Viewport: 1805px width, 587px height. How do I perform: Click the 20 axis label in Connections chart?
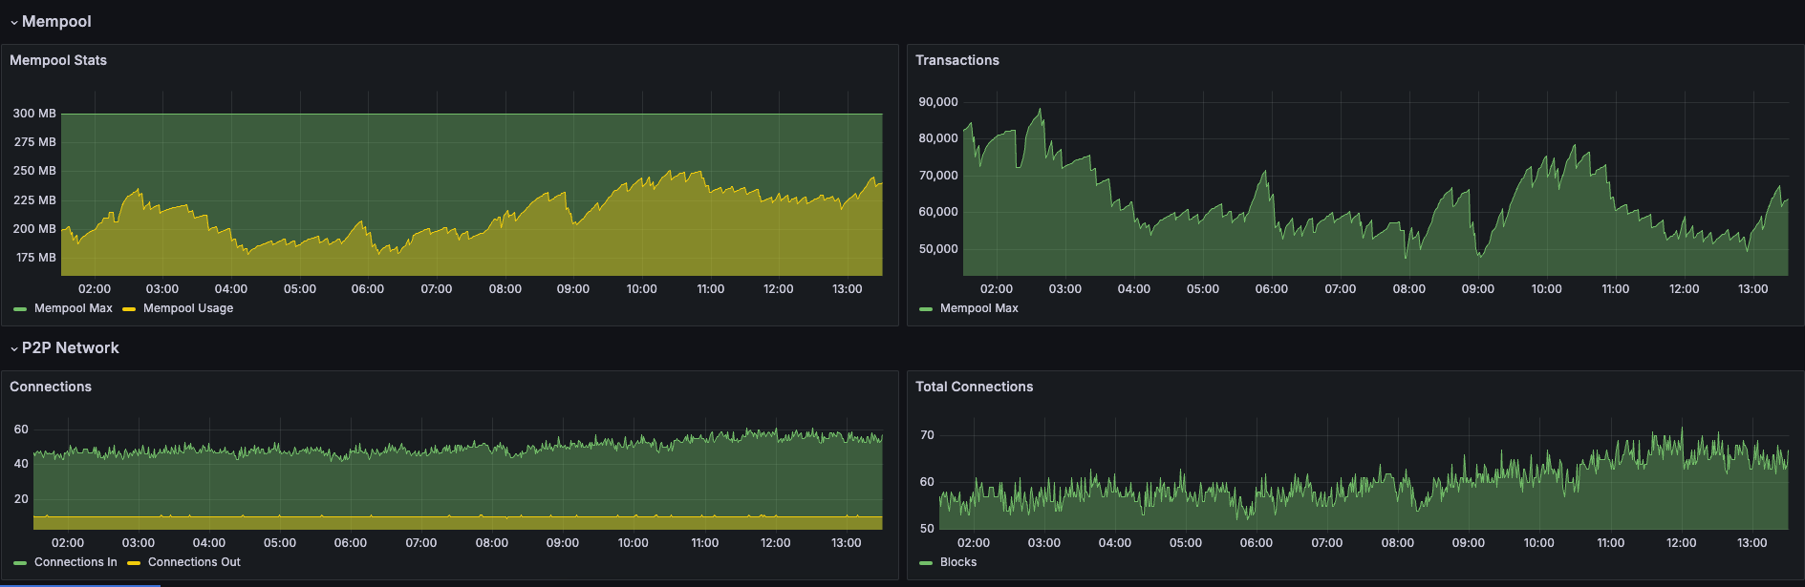coord(21,499)
